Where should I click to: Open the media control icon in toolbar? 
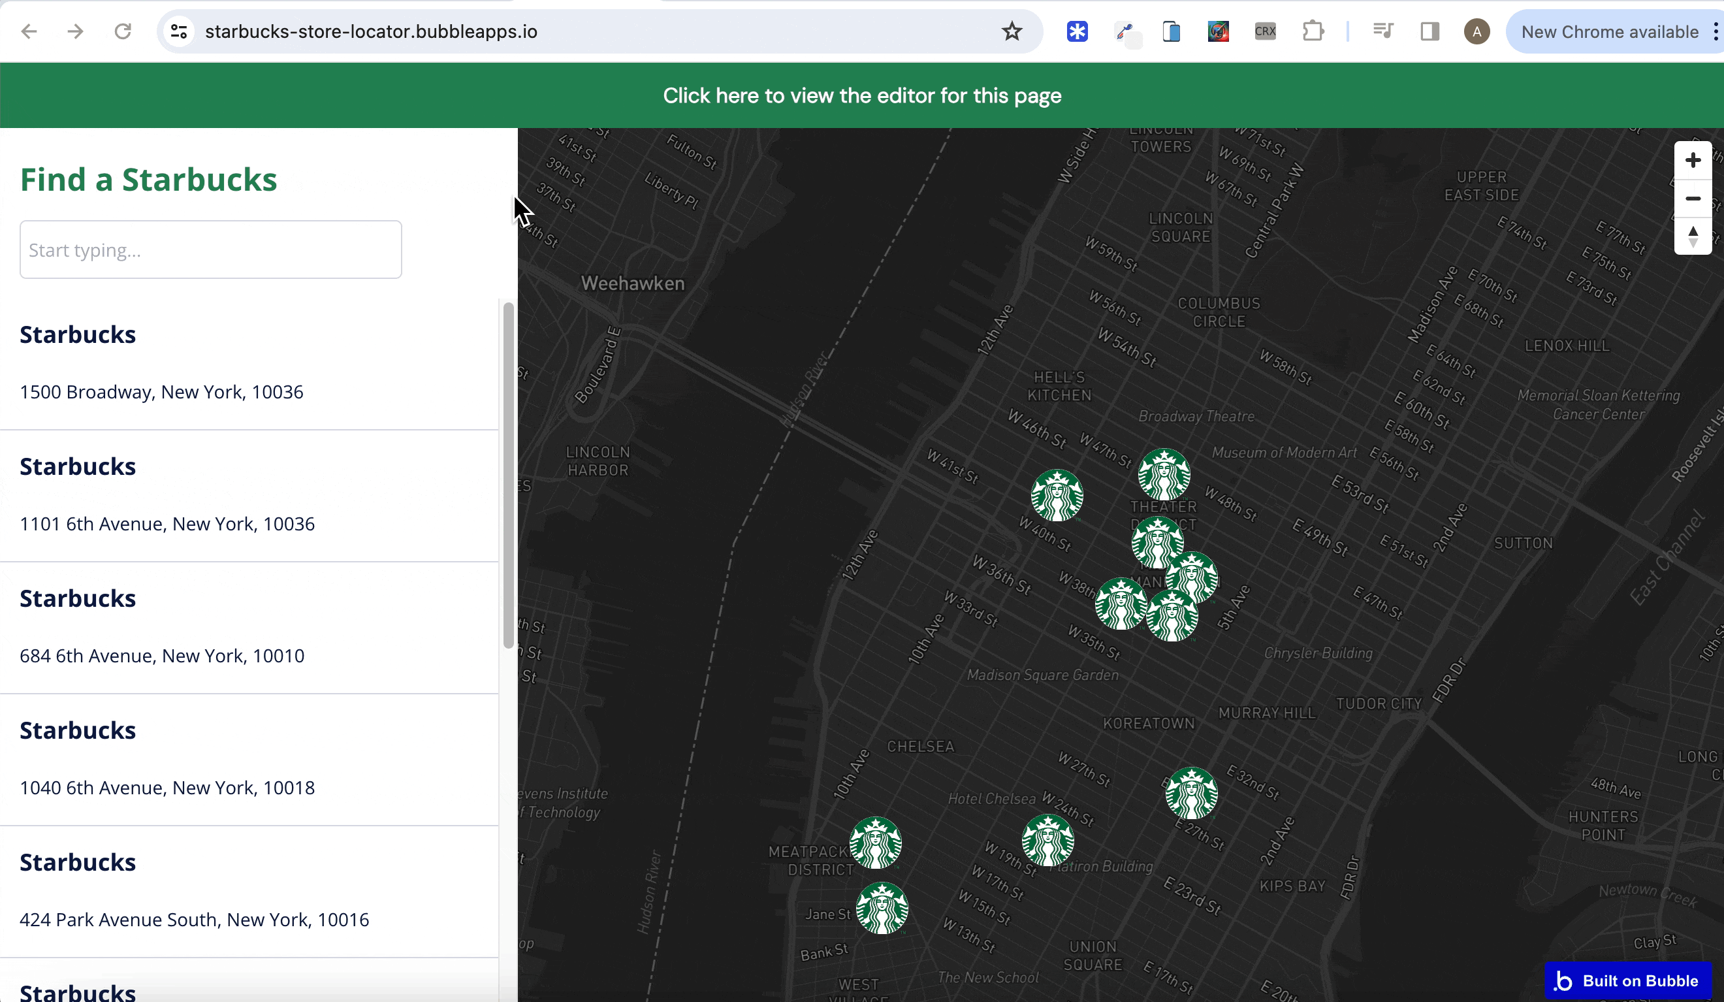(1382, 31)
